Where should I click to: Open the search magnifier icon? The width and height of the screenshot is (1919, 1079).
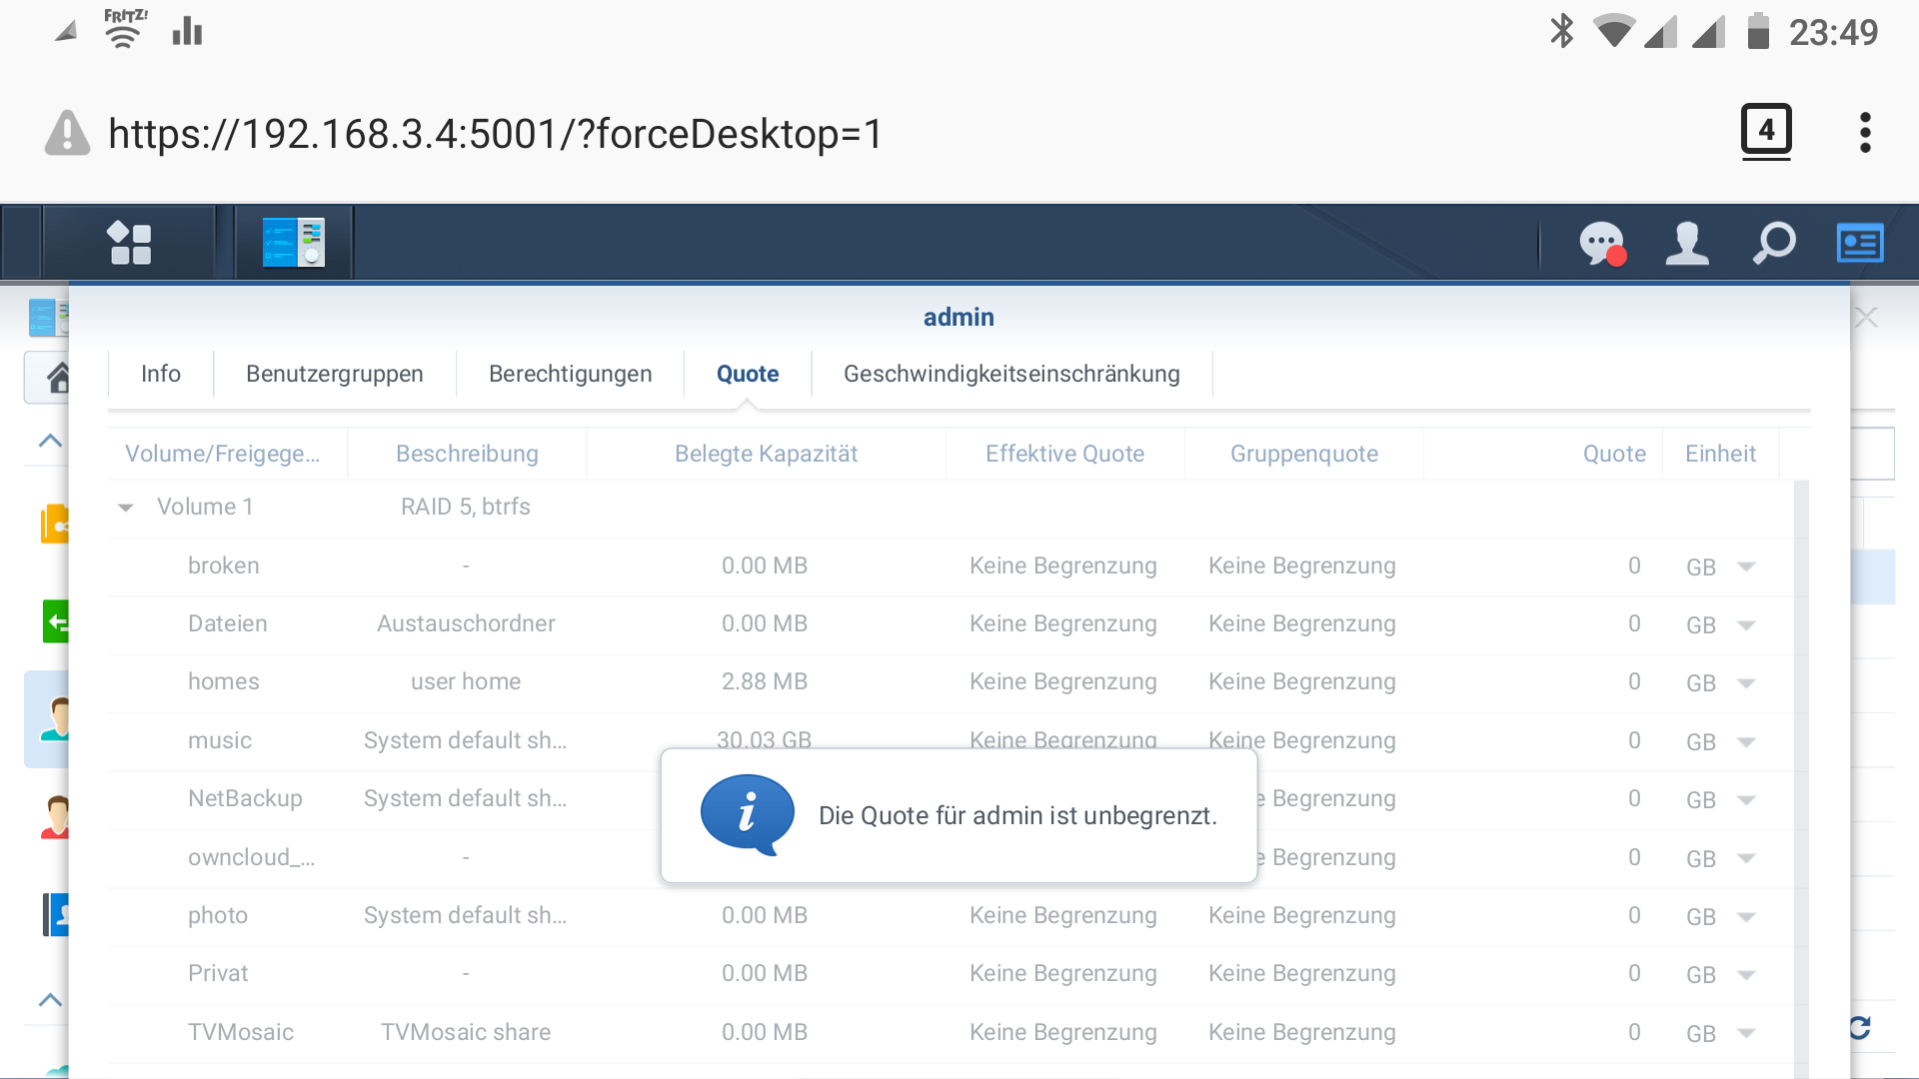pos(1774,244)
